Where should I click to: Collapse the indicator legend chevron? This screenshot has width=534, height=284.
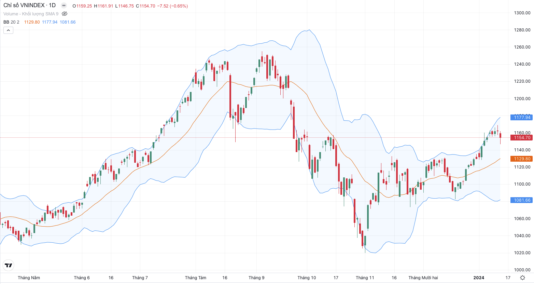pos(8,30)
